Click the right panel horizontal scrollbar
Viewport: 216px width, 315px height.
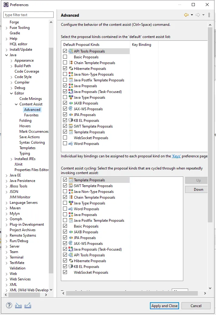coord(132,293)
